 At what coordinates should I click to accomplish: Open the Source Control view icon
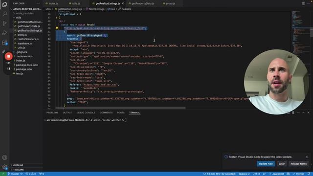4,23
